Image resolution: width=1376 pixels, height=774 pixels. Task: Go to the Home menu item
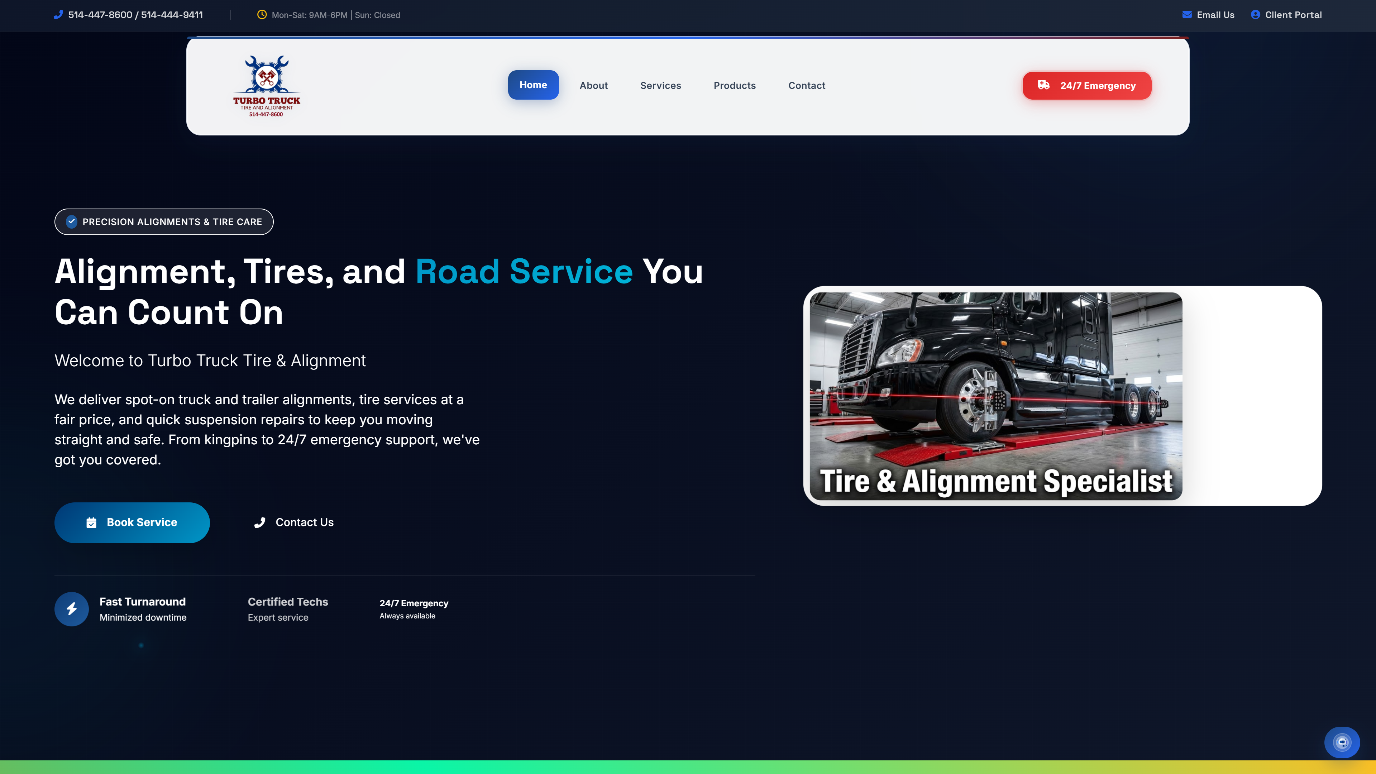532,85
